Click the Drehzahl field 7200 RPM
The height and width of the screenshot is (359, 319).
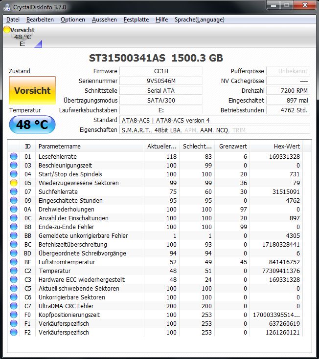coord(288,91)
